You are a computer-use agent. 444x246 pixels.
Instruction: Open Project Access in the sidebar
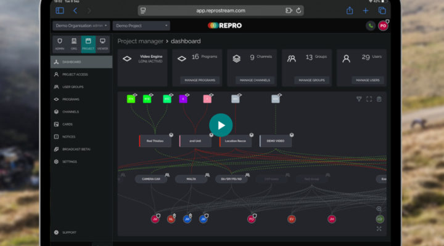[81, 74]
